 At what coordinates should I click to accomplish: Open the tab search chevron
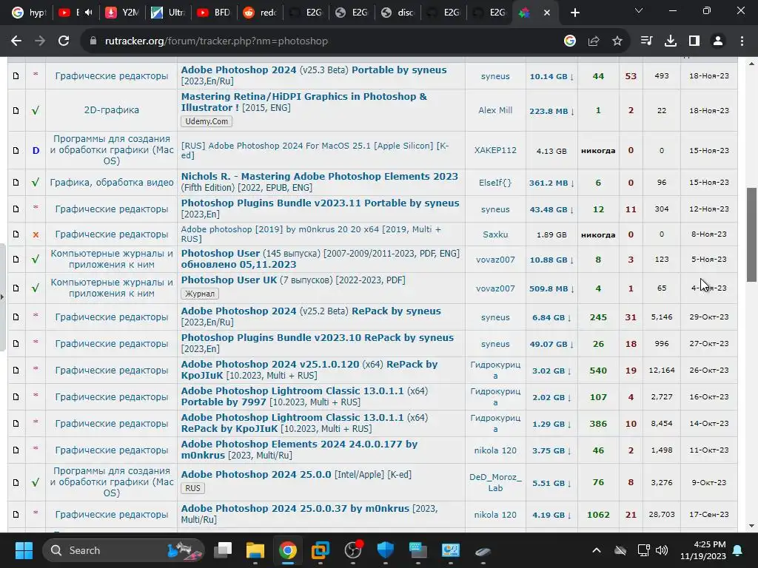639,10
